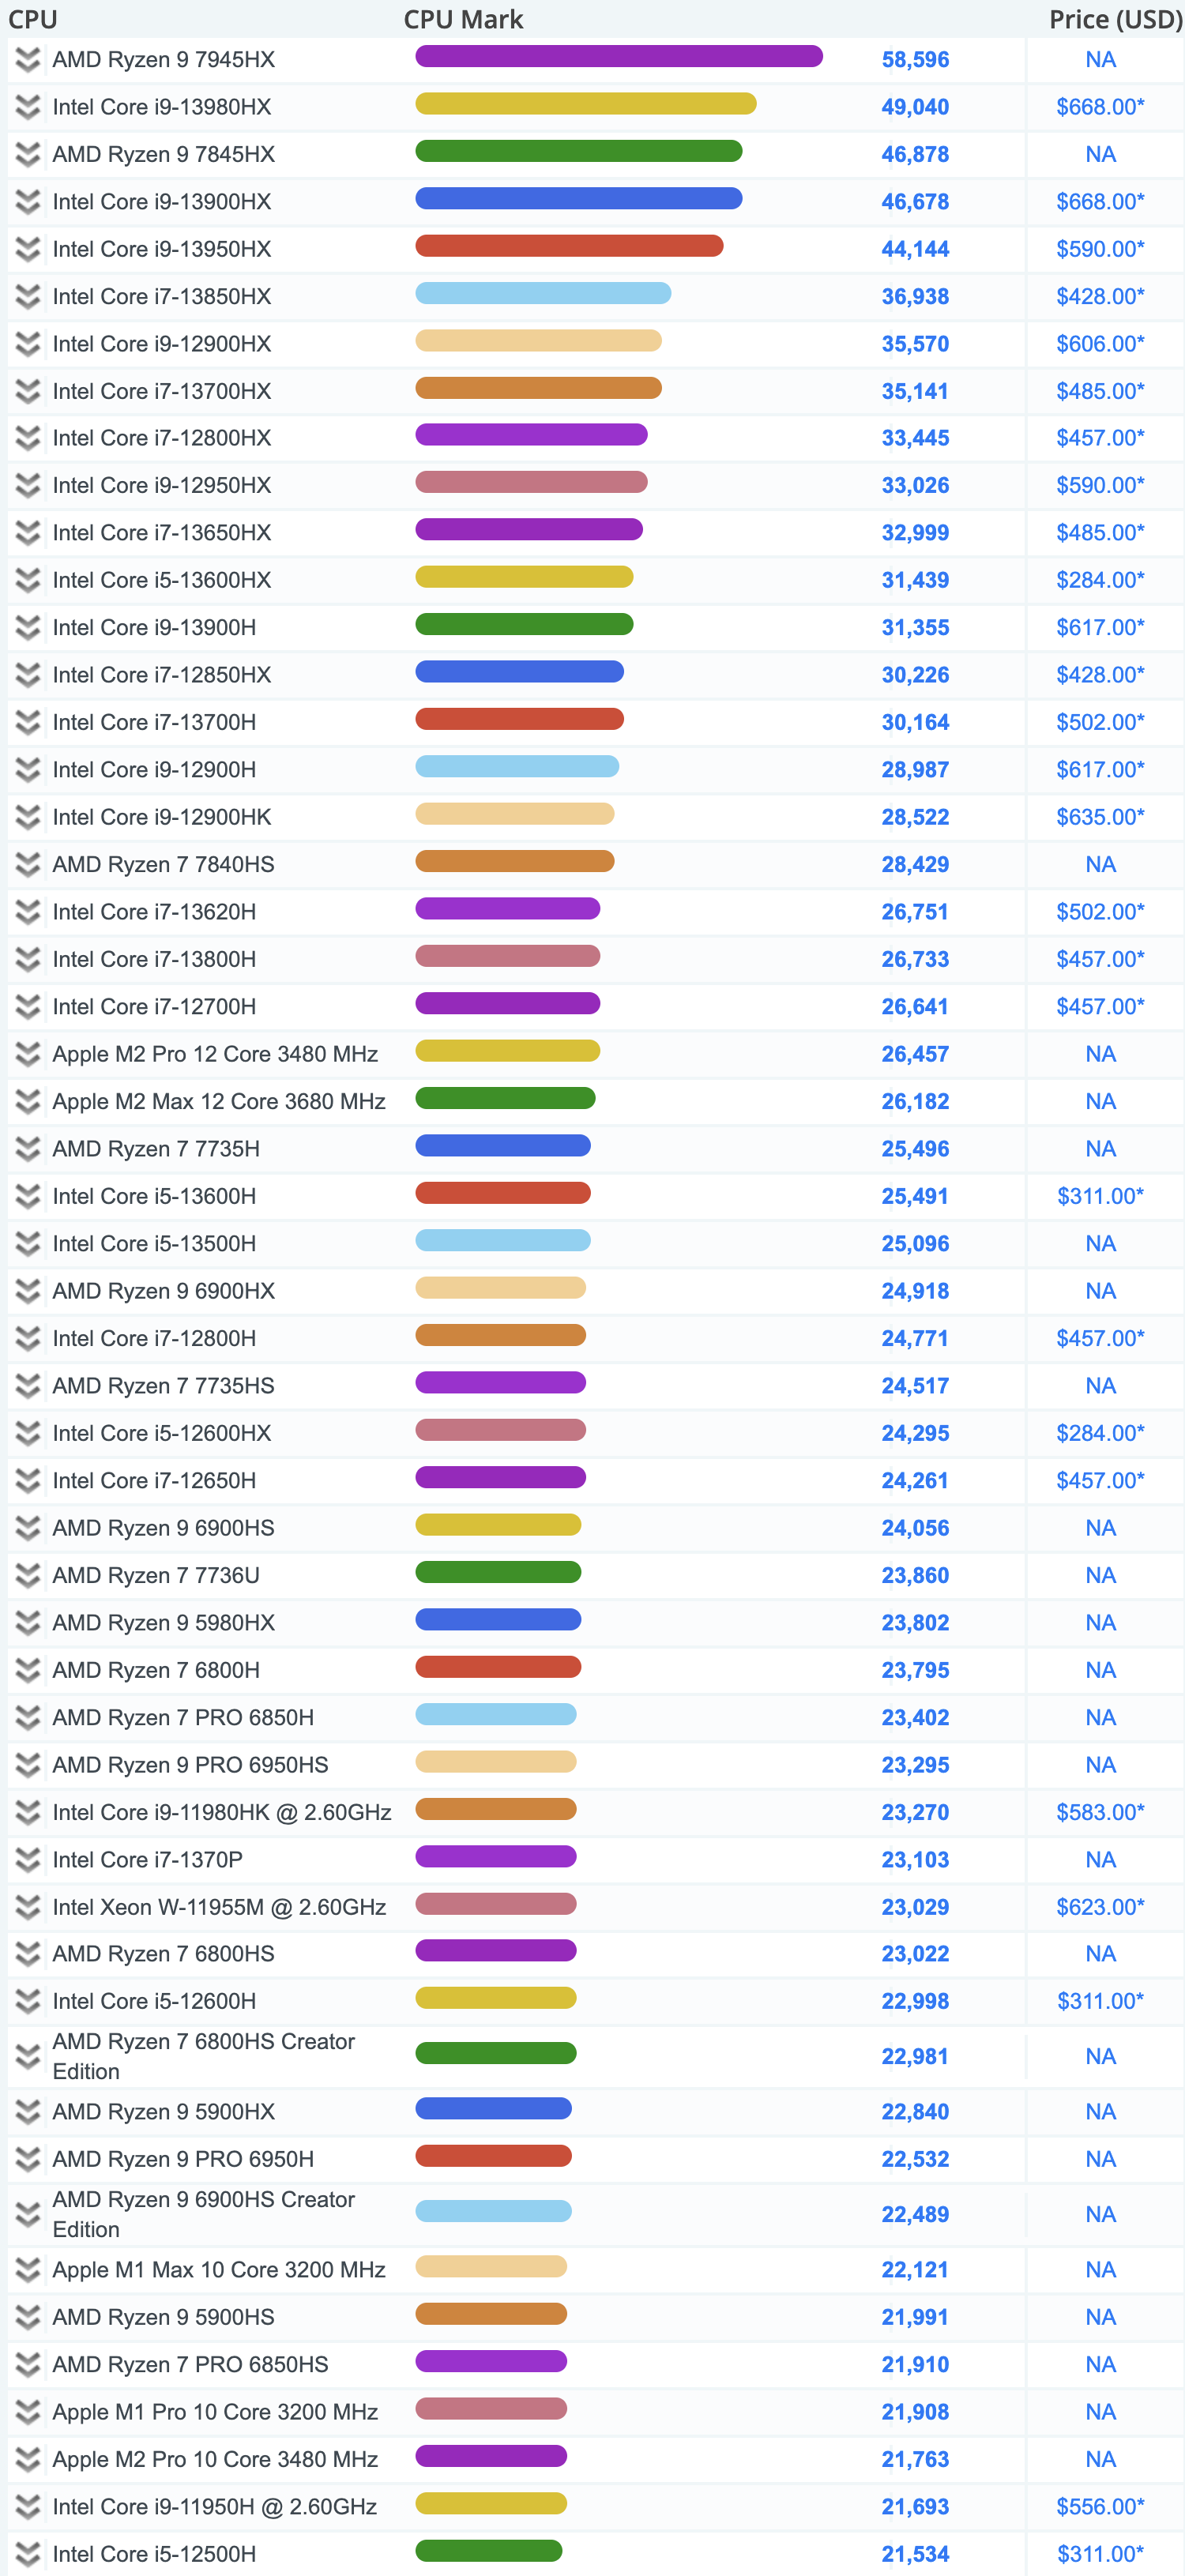Screen dimensions: 1185x2576
Task: Click the $623.00* price for Xeon W-11955M
Action: tap(1100, 1908)
